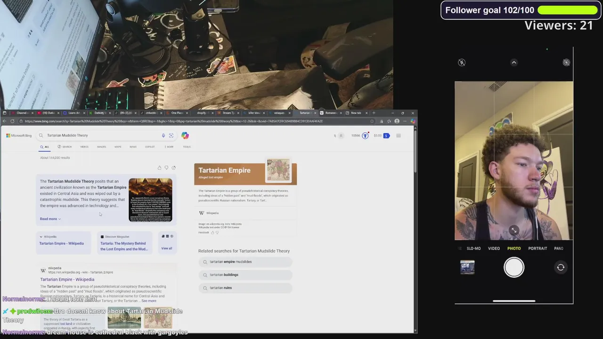Switch to the IMAGES tab
This screenshot has width=603, height=339.
(101, 147)
